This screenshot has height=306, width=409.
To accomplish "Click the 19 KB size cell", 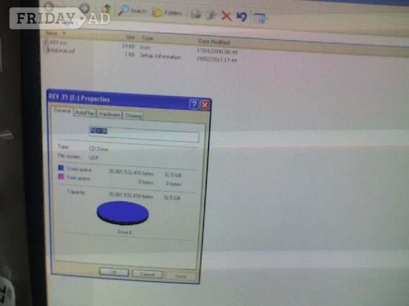I will [129, 46].
